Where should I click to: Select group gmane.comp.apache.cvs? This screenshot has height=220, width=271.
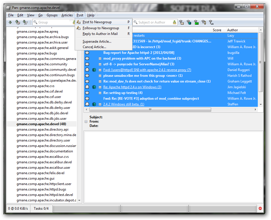coord(35,86)
